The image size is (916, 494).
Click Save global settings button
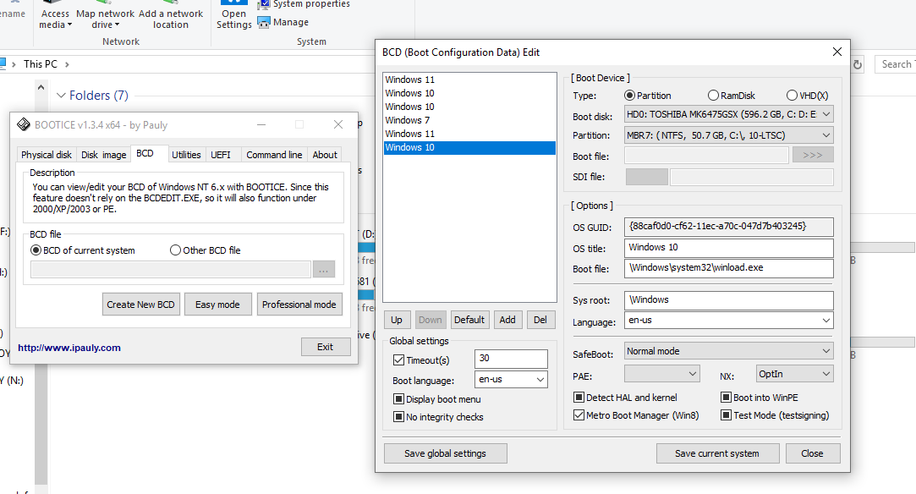tap(445, 453)
